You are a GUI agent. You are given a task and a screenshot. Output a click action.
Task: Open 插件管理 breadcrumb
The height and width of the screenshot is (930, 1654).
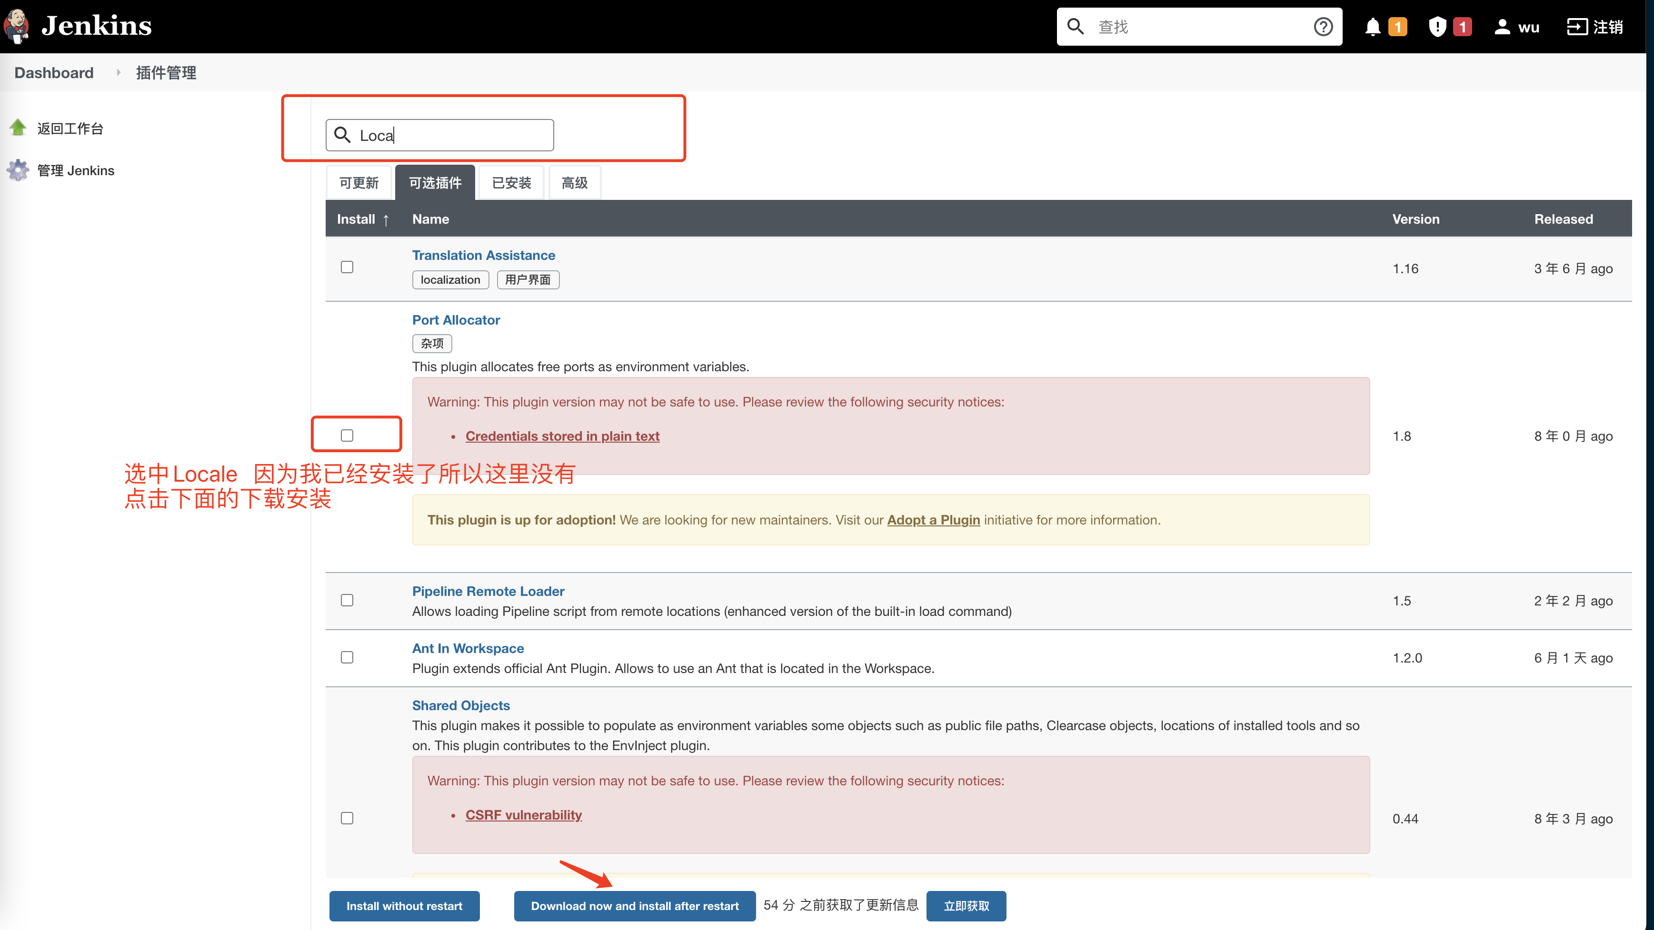point(166,72)
